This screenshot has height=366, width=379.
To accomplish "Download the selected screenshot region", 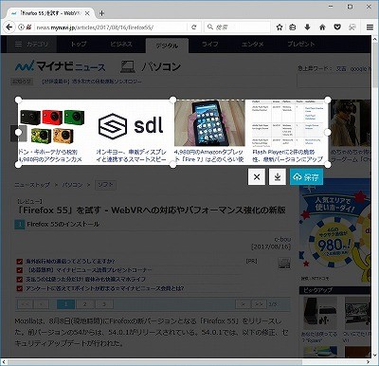I will [278, 176].
